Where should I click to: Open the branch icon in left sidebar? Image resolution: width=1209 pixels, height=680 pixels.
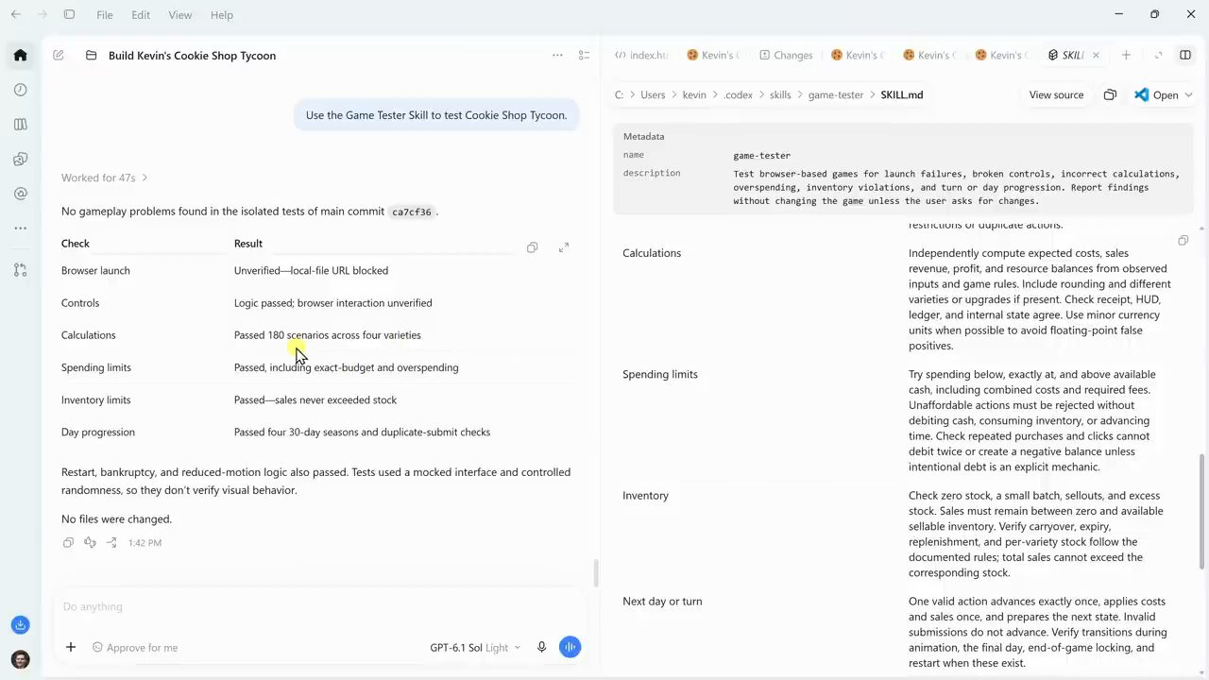pyautogui.click(x=20, y=270)
